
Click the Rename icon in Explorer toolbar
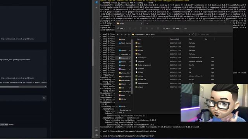pyautogui.click(x=146, y=28)
